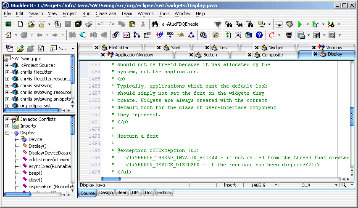Image resolution: width=358 pixels, height=208 pixels.
Task: Click the Paste clipboard icon
Action: [x=132, y=24]
